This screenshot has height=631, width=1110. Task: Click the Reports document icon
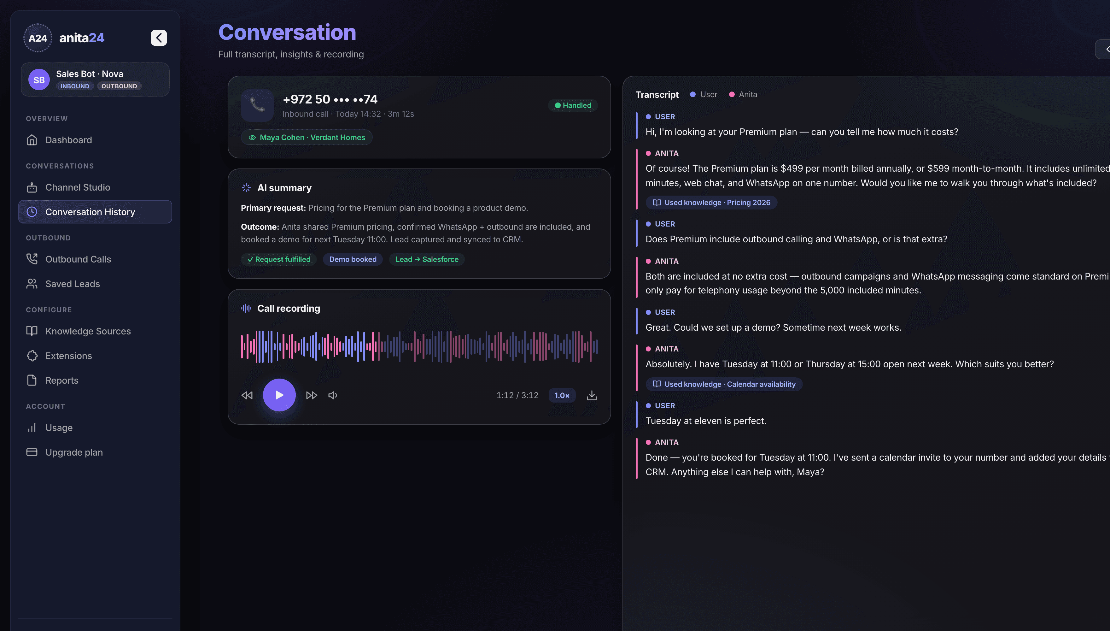[32, 380]
